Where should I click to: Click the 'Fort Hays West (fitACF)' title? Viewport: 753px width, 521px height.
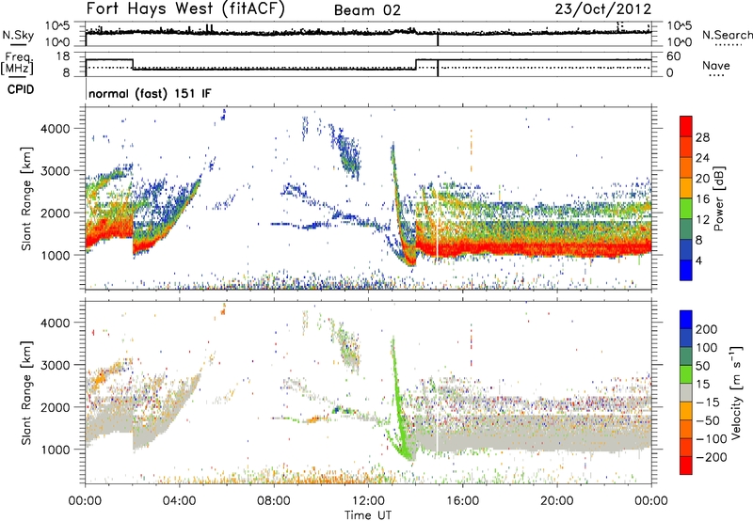(185, 9)
